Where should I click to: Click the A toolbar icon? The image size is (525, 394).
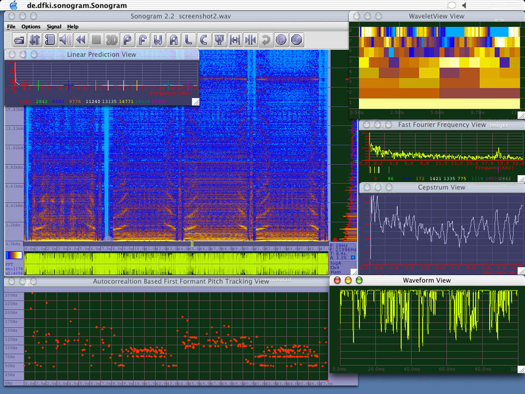point(173,40)
